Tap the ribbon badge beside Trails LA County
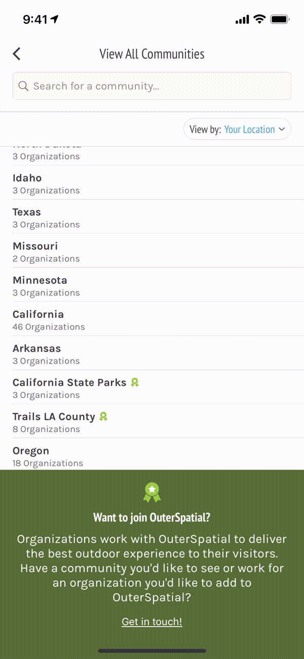Image resolution: width=304 pixels, height=659 pixels. pos(103,416)
